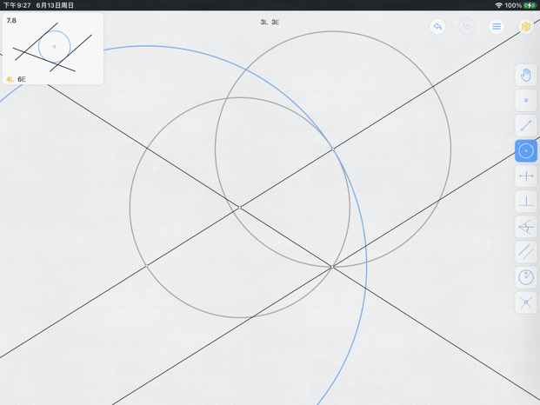The width and height of the screenshot is (540, 405).
Task: Select the Perpendicular line tool
Action: (x=526, y=202)
